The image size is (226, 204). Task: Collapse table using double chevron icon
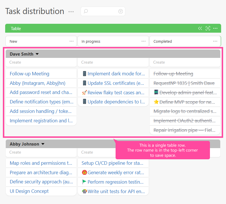click(200, 28)
